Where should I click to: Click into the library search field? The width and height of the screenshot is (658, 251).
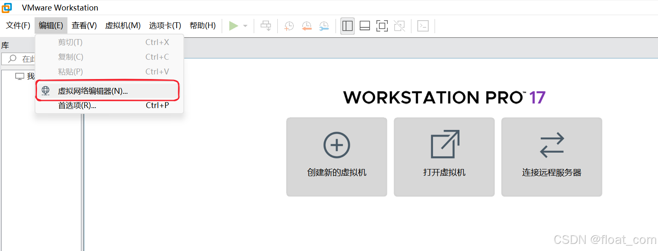click(x=19, y=59)
